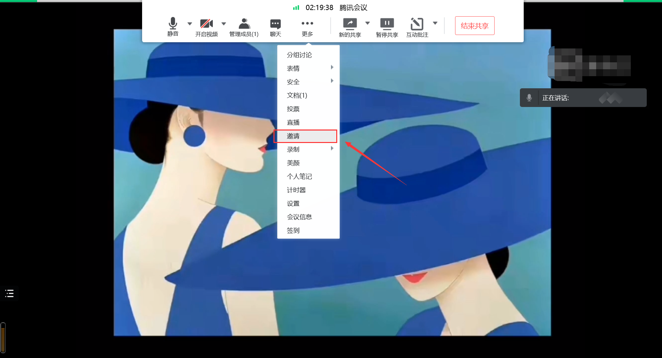Expand video options arrow beside 开启视频
662x358 pixels.
[224, 24]
